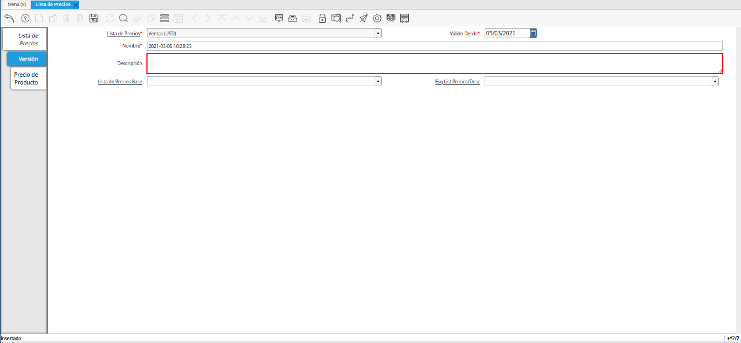Open the help question-mark icon
The height and width of the screenshot is (343, 741).
click(25, 18)
